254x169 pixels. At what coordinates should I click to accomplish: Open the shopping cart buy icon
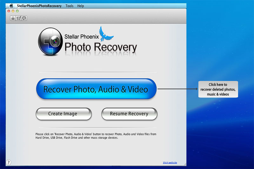(x=19, y=18)
